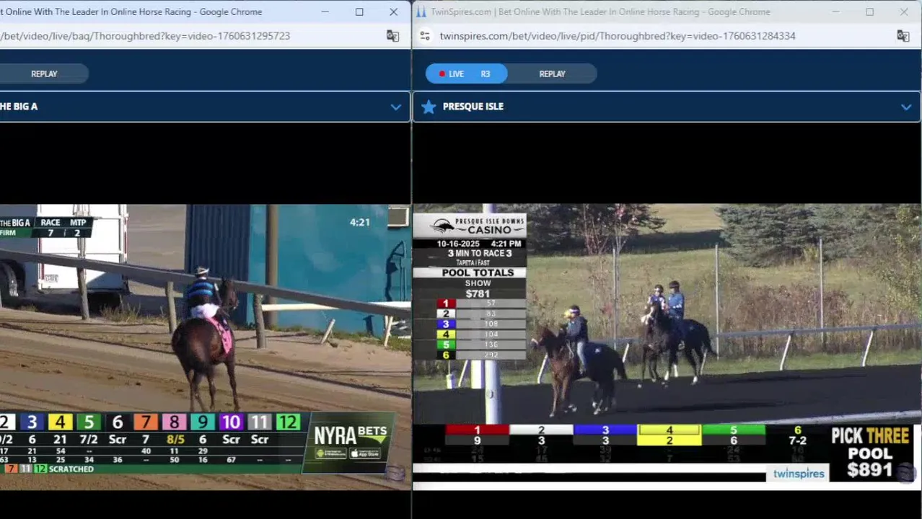Close The Big A Chrome window
Screen dimensions: 922x519
[x=393, y=12]
